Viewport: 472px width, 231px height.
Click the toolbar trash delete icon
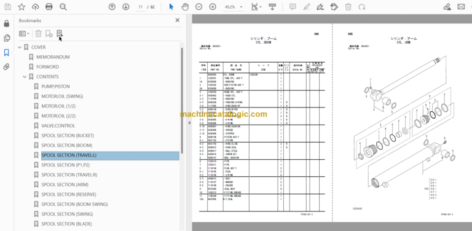point(348,7)
